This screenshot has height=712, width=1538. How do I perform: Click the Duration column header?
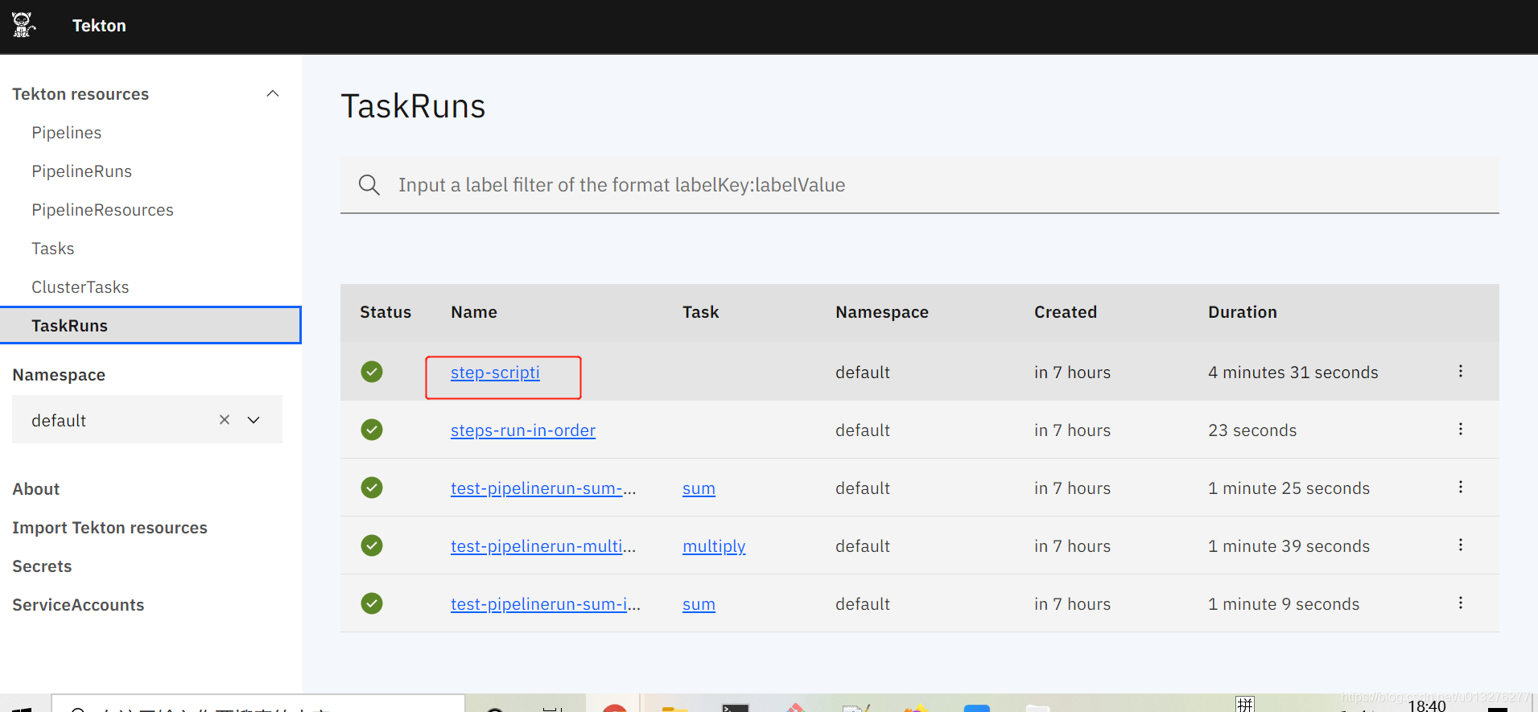click(x=1243, y=312)
